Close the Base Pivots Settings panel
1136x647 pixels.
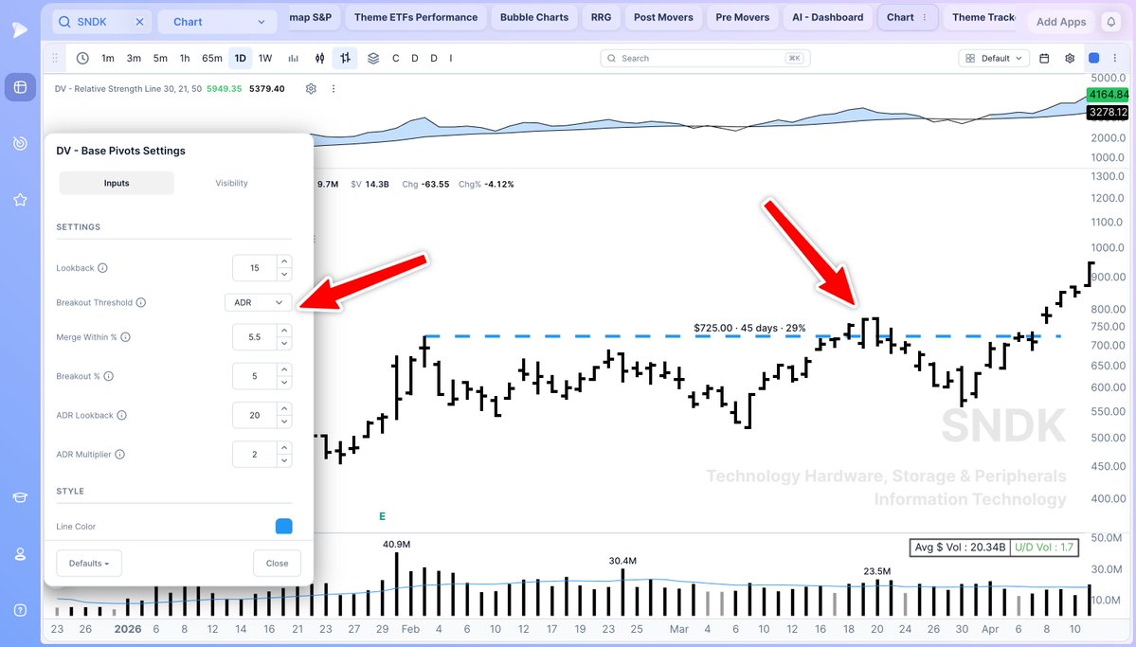[277, 563]
